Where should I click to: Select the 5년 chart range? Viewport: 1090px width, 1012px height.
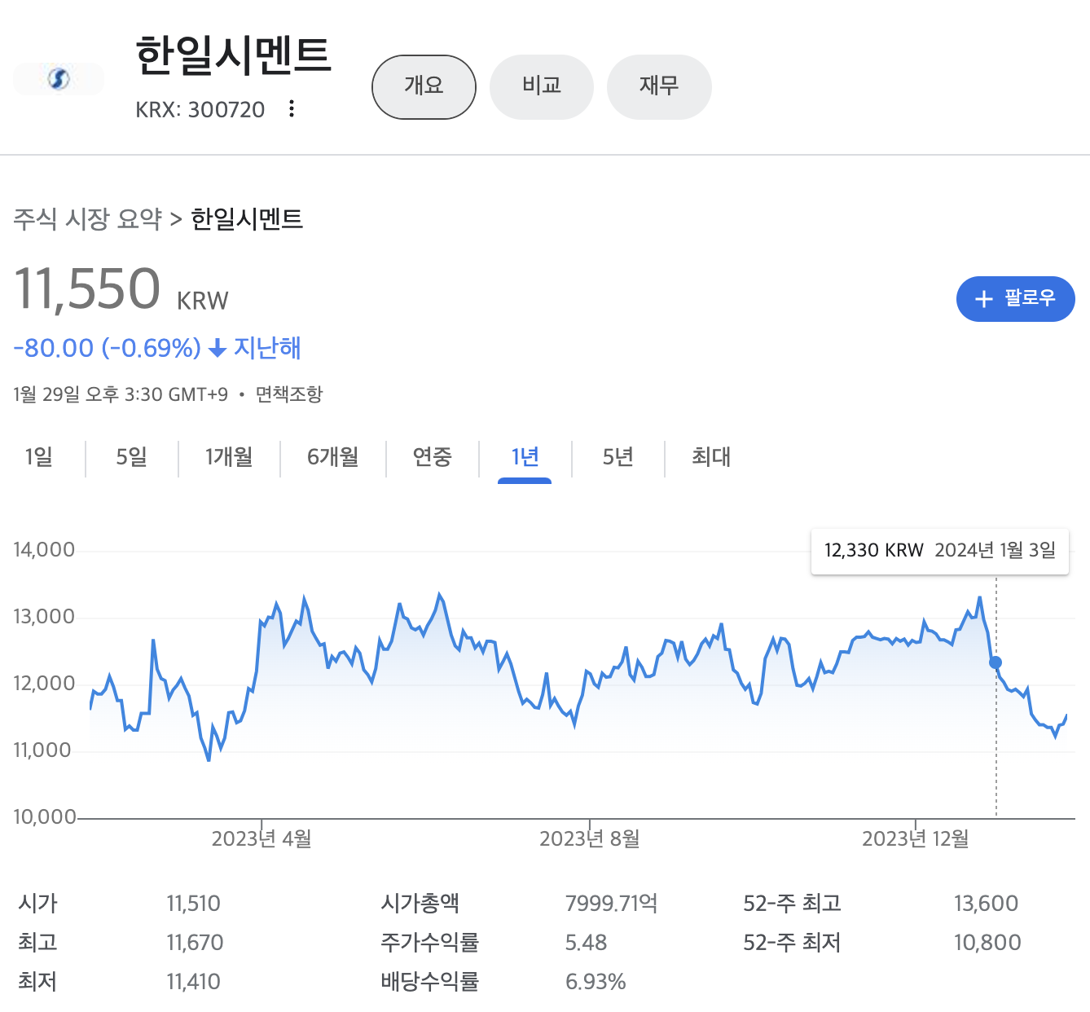point(618,457)
